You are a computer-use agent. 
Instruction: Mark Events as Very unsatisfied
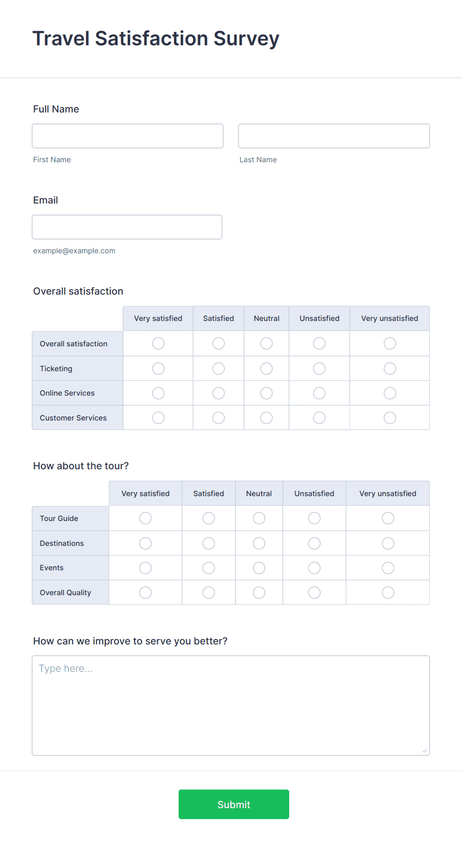[x=387, y=567]
